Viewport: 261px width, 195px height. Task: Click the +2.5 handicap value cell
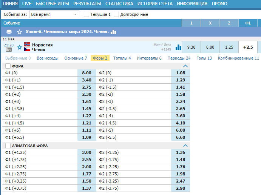[x=248, y=47]
